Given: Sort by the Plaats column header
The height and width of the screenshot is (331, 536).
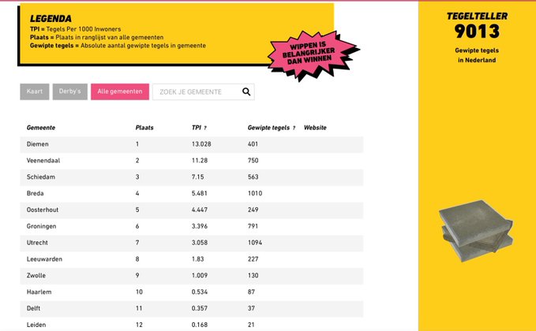Looking at the screenshot, I should [x=144, y=128].
